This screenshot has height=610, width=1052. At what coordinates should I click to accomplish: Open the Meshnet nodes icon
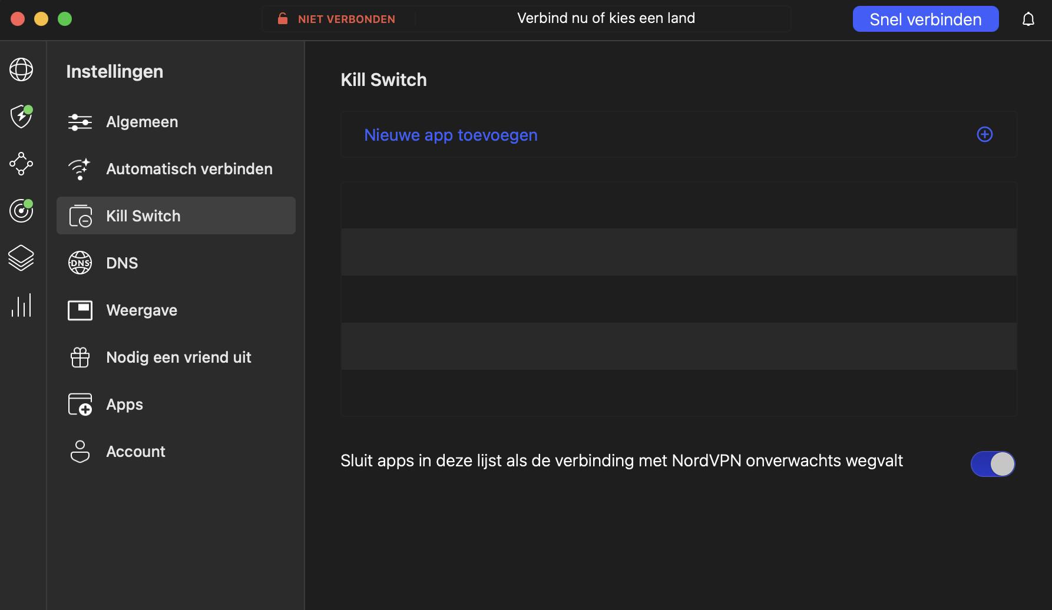21,164
